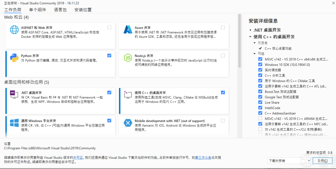Expand .NET 桌面开发 in install details

click(x=250, y=30)
